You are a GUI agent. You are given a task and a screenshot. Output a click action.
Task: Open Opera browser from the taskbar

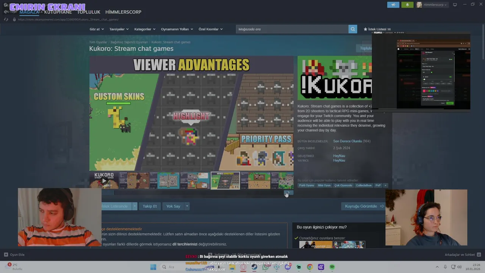click(243, 267)
